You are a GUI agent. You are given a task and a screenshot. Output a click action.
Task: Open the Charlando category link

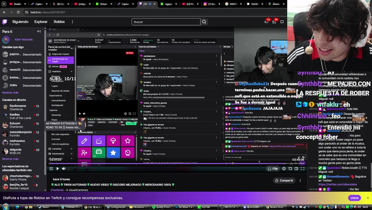pos(57,190)
